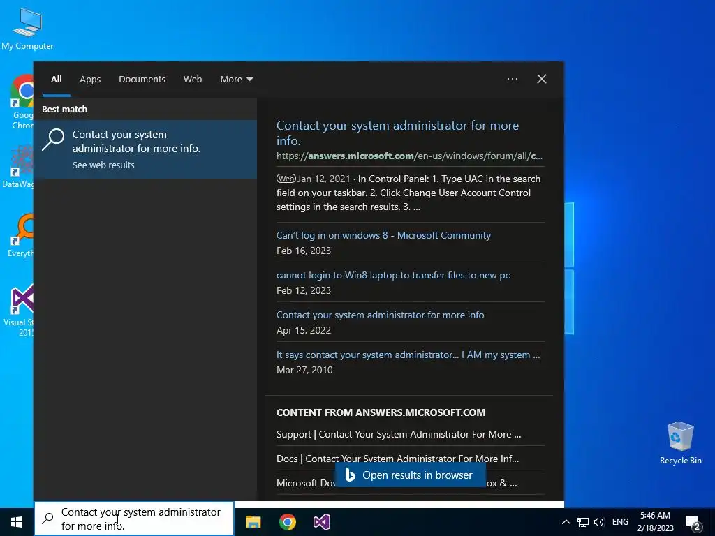Select the Best match web search result
Viewport: 715px width, 536px height.
(x=145, y=149)
